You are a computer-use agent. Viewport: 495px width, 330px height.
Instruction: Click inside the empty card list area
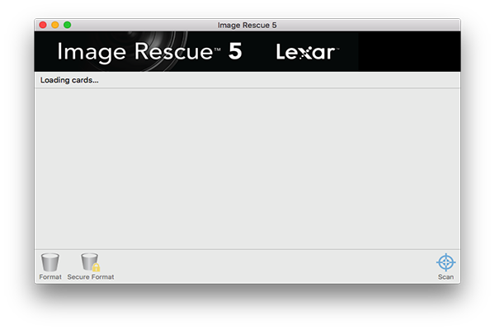click(x=247, y=169)
